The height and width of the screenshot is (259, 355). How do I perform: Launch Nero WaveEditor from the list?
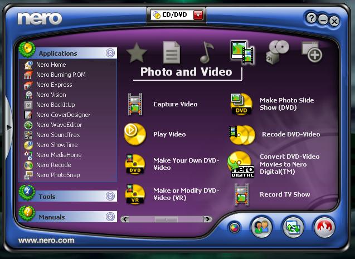pos(59,125)
